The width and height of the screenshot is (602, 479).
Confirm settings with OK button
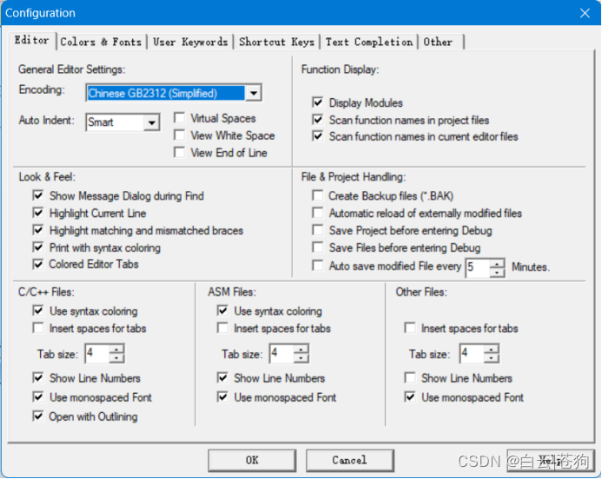252,460
